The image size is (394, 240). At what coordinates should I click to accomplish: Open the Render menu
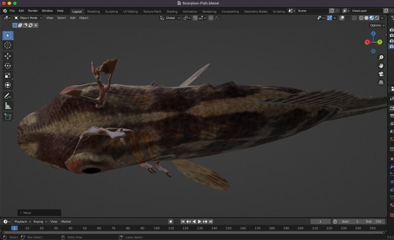click(33, 11)
